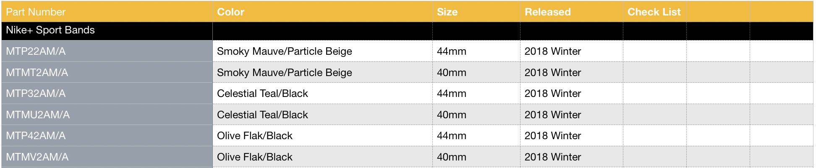Screen dimensions: 816x168
Task: Select the MTMV2AM/A part number cell
Action: (x=37, y=157)
